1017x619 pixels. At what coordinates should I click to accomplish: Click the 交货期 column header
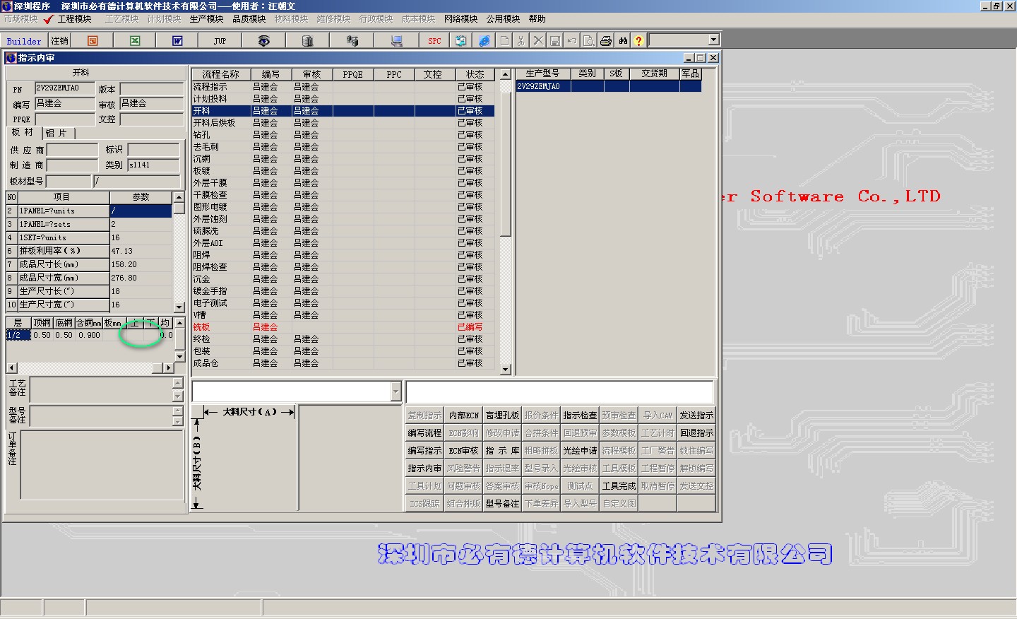[654, 73]
